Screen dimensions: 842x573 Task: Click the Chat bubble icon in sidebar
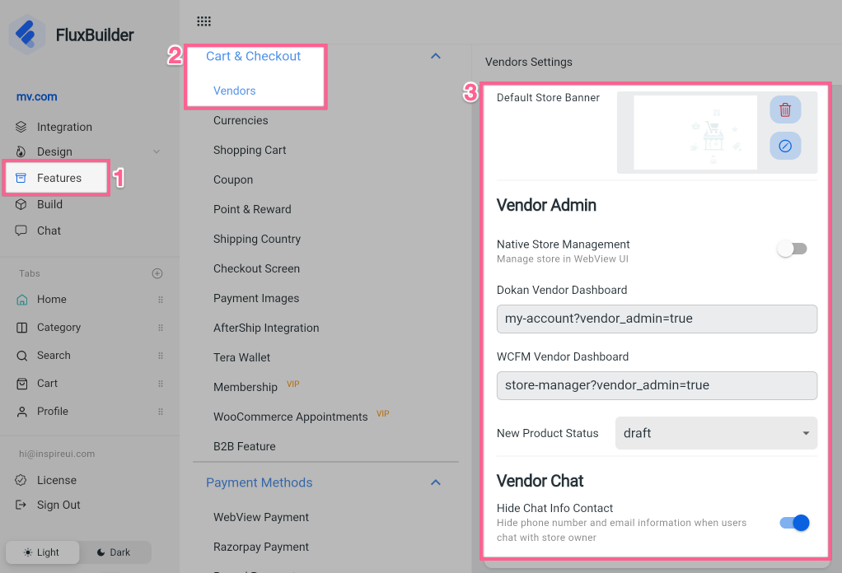coord(21,231)
